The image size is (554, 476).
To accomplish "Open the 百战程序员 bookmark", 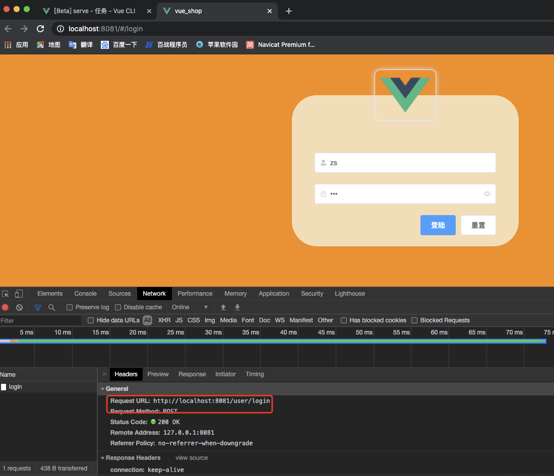I will click(x=166, y=45).
